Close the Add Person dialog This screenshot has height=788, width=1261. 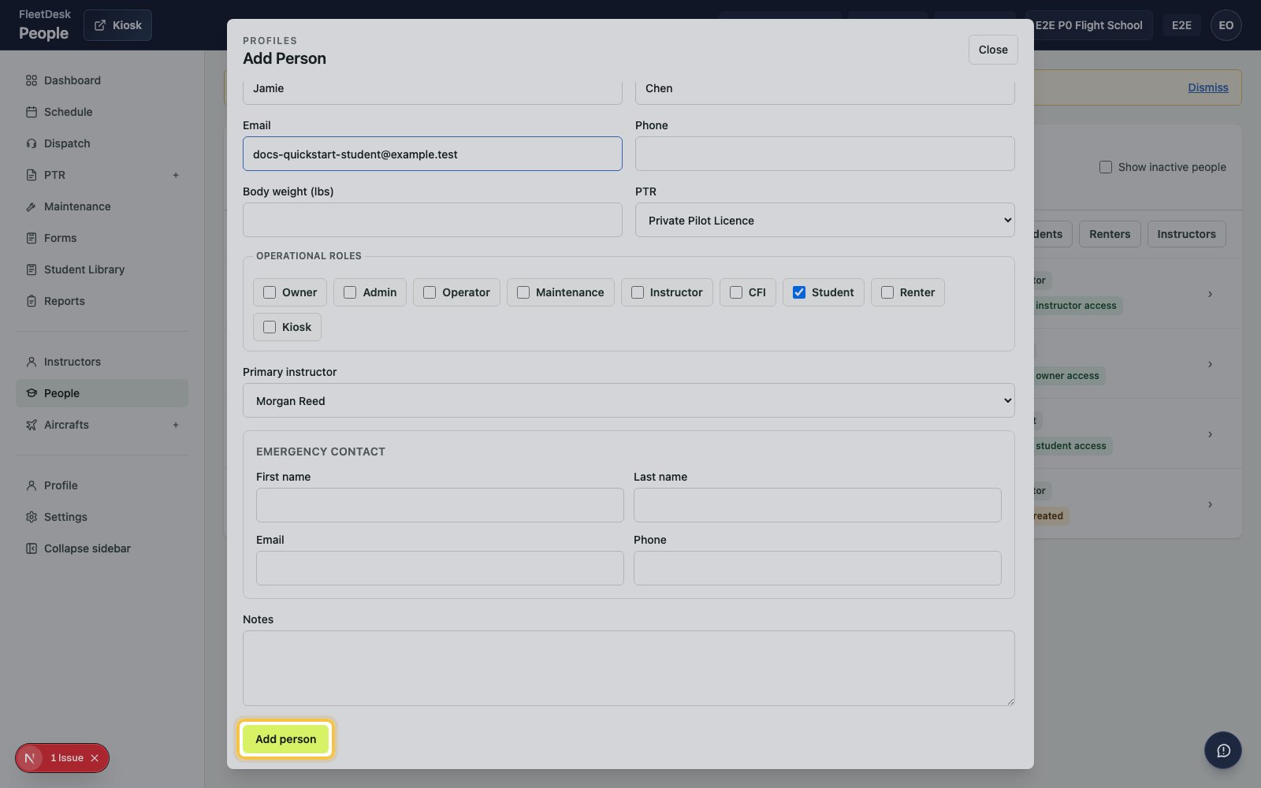pyautogui.click(x=993, y=50)
